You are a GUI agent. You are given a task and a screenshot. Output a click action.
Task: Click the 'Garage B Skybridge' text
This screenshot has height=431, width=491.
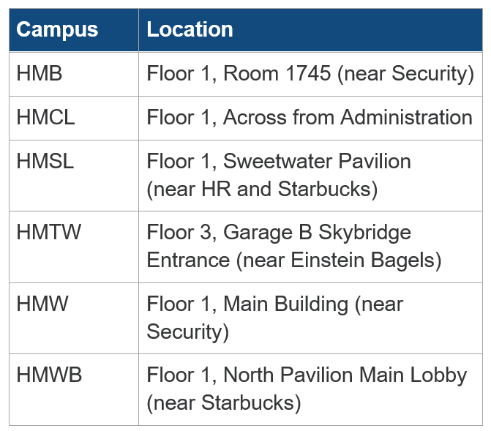[317, 233]
